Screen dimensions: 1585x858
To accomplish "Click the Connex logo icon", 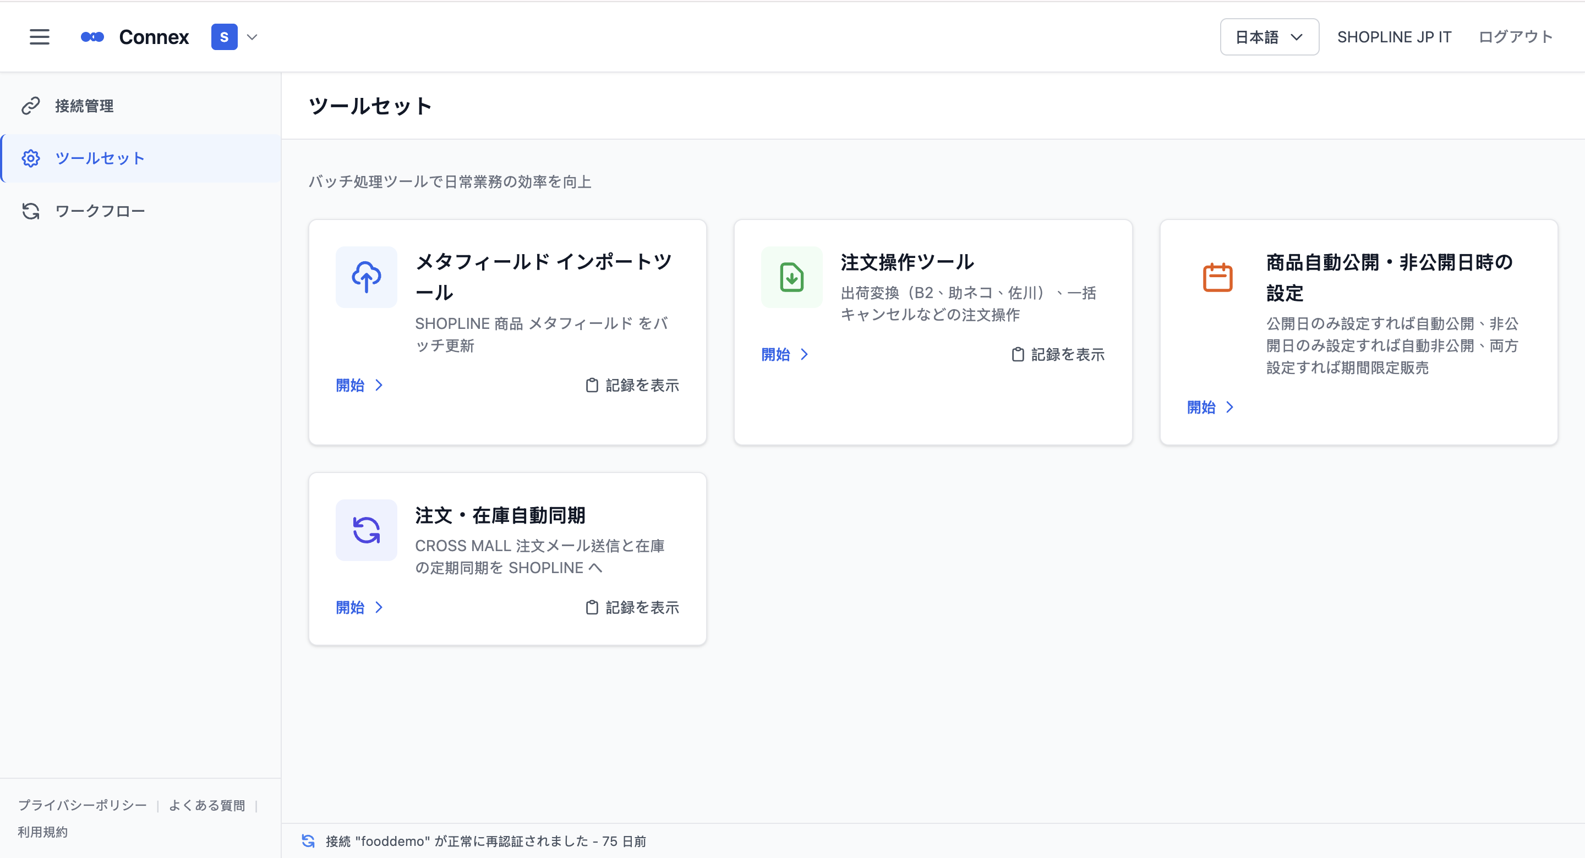I will 92,37.
